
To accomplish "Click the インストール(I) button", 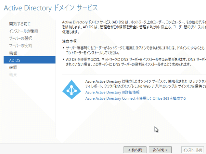I will [x=193, y=150].
